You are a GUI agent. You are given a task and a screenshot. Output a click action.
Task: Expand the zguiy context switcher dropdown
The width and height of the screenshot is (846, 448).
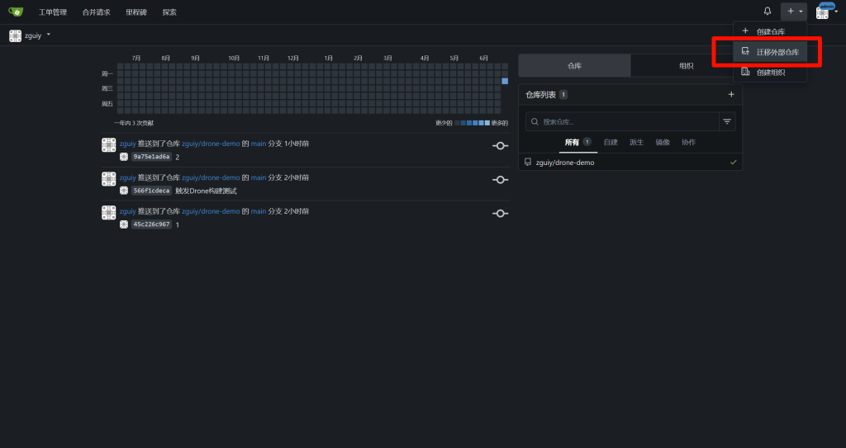point(31,35)
